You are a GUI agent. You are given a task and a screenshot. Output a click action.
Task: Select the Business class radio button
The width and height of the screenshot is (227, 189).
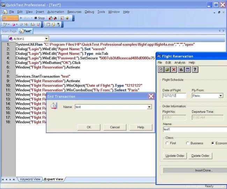188,143
